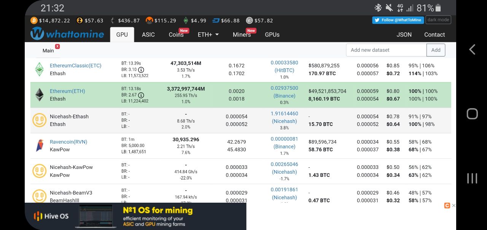Go to the GPUs tab
The height and width of the screenshot is (230, 487).
coord(272,35)
